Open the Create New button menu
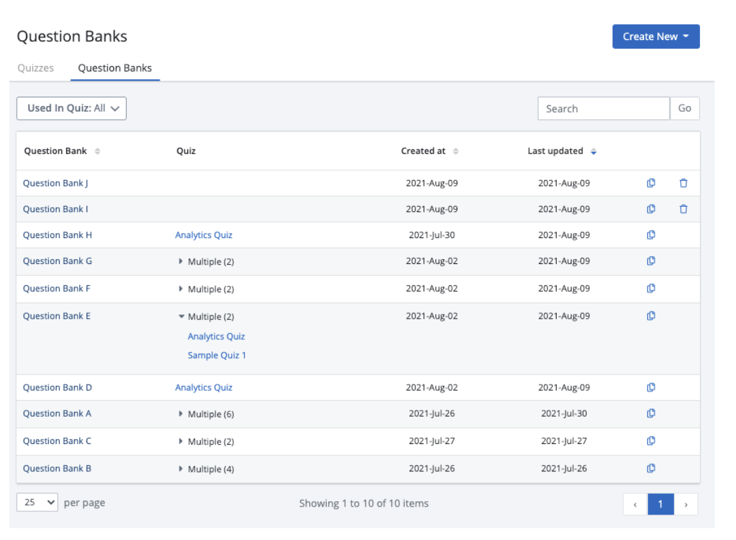This screenshot has height=540, width=736. coord(655,37)
